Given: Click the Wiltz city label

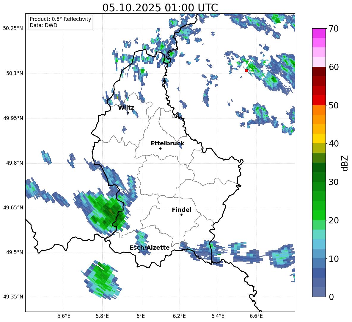Looking at the screenshot, I should point(126,108).
